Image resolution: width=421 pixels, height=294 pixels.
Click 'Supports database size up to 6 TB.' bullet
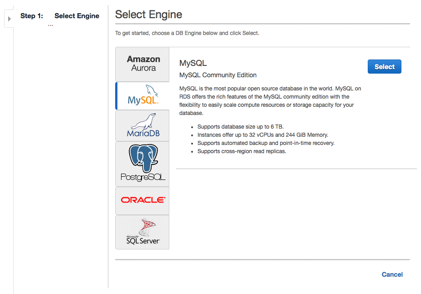(240, 127)
